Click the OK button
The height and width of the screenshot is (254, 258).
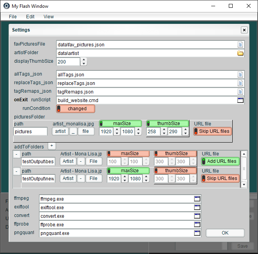225,233
